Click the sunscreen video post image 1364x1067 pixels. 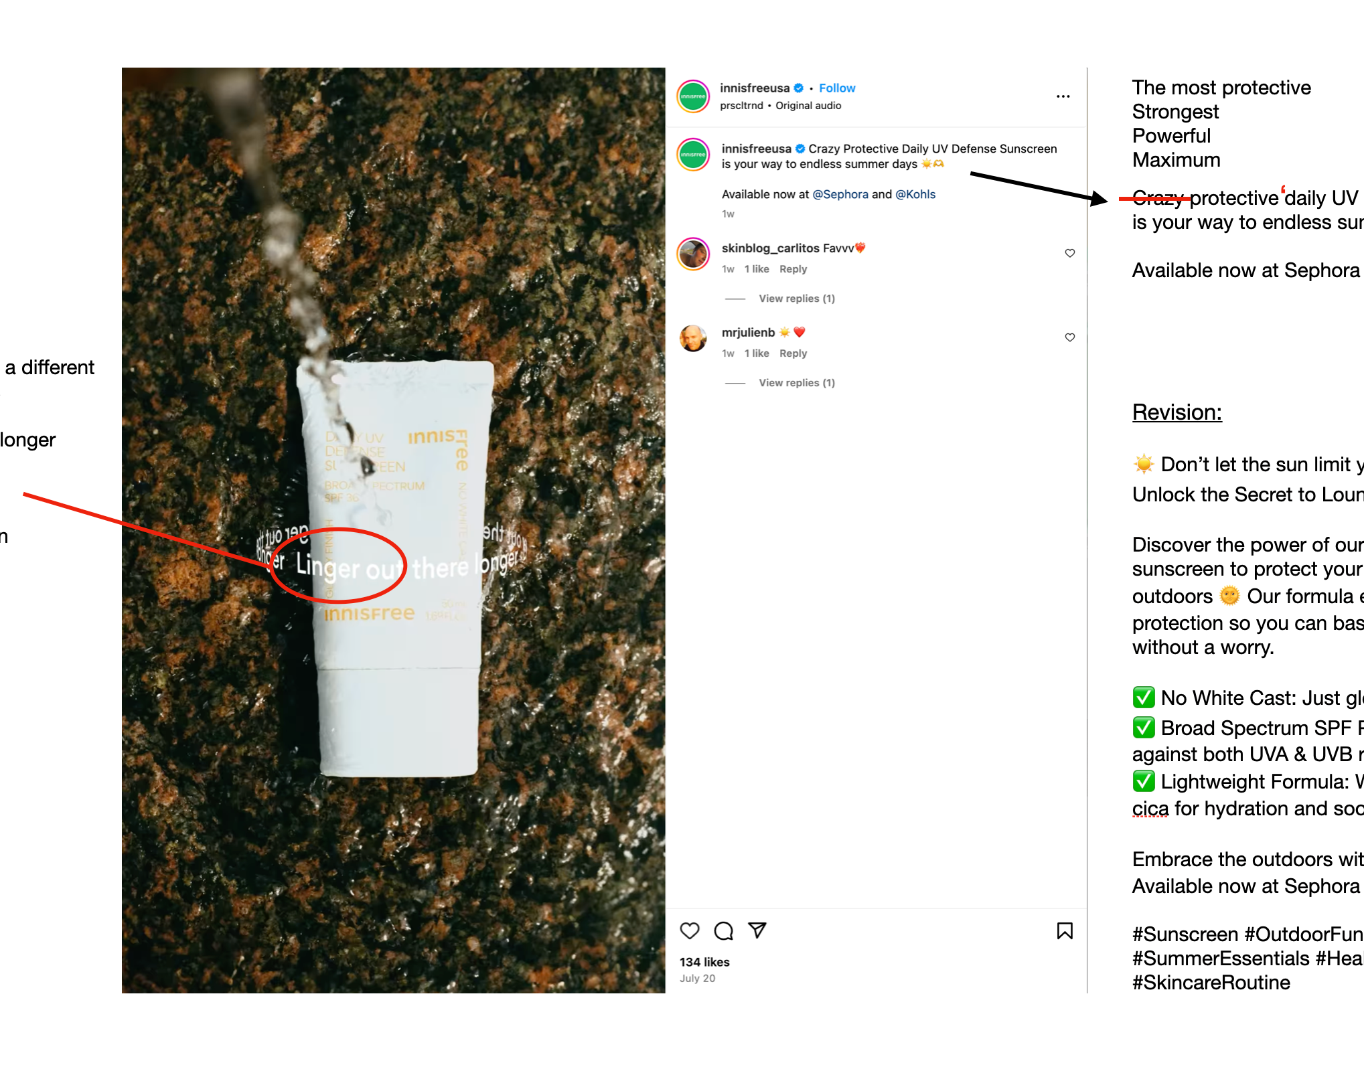point(394,530)
